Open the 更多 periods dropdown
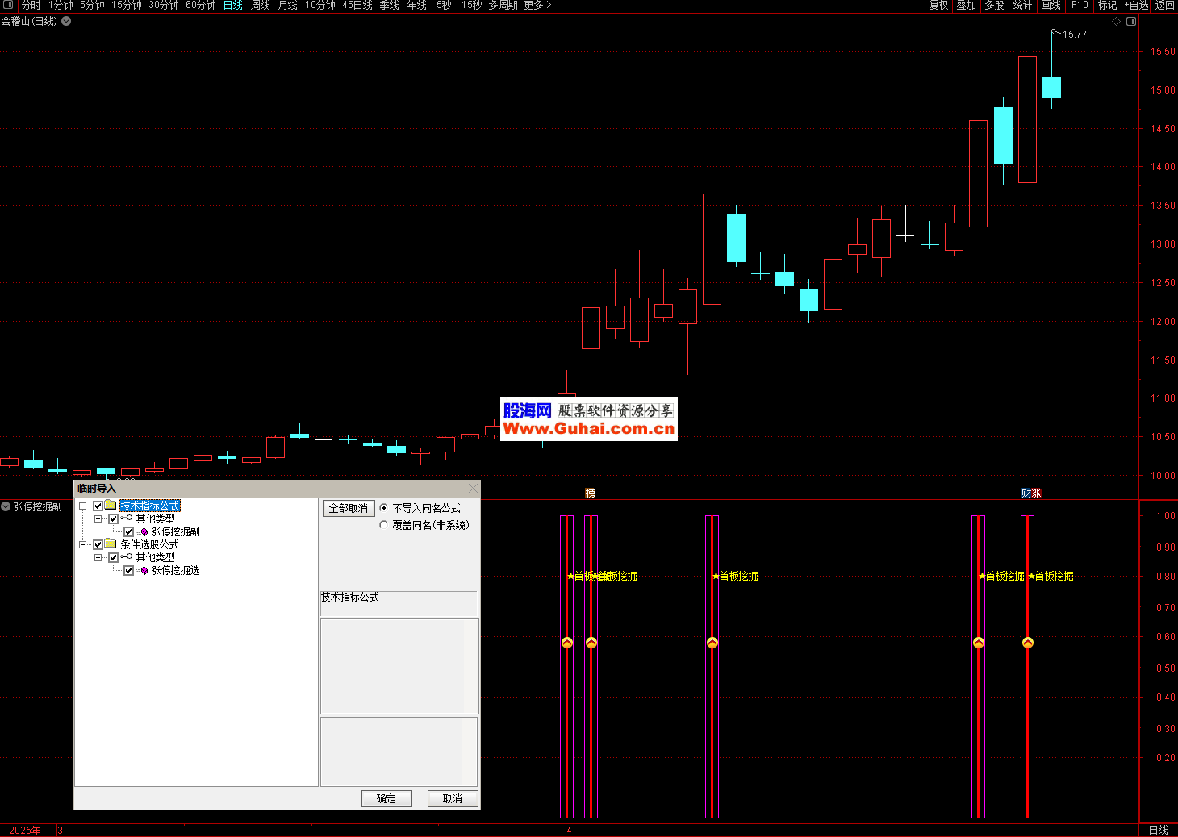Image resolution: width=1178 pixels, height=837 pixels. (x=537, y=5)
